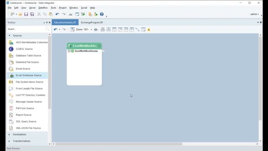The width and height of the screenshot is (268, 151).
Task: Select XML/JSON File Source
Action: 28,128
